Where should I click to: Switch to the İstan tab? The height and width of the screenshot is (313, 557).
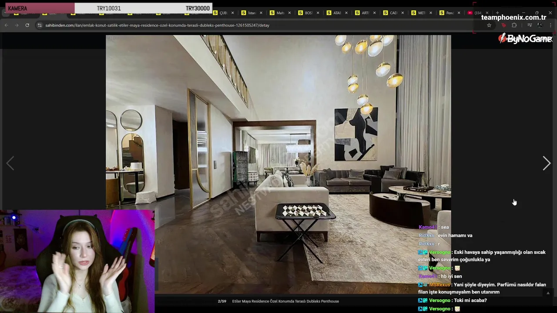[252, 13]
